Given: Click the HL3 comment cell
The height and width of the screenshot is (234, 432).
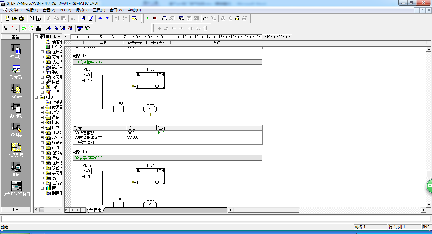Looking at the screenshot, I should (x=209, y=133).
